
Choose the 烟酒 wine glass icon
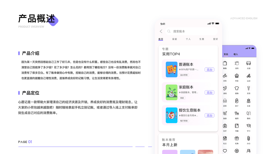pyautogui.click(x=237, y=113)
